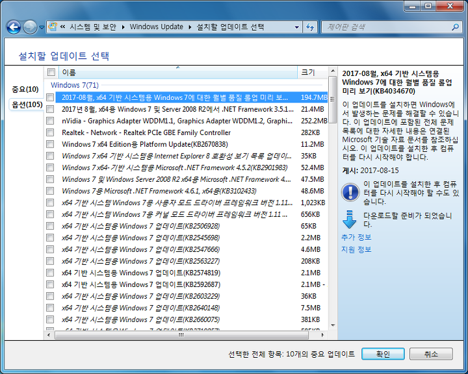Check the KB2545698 update checkbox
Screen dimensions: 468x374
coord(50,238)
